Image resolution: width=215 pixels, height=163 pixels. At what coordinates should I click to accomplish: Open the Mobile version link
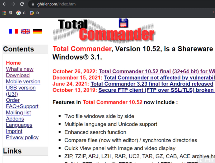[x=23, y=81]
